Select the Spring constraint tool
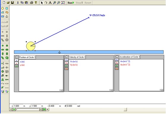This screenshot has height=114, width=166. (x=7, y=63)
